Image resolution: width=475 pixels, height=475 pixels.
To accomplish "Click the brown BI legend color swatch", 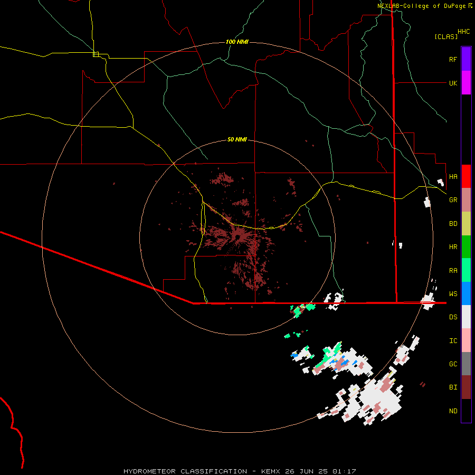I will (466, 387).
